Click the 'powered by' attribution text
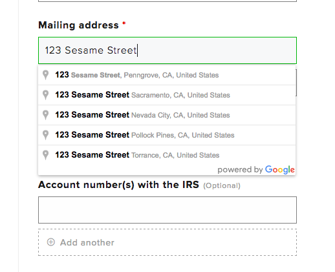Viewport: 335px width, 272px height. pos(240,170)
